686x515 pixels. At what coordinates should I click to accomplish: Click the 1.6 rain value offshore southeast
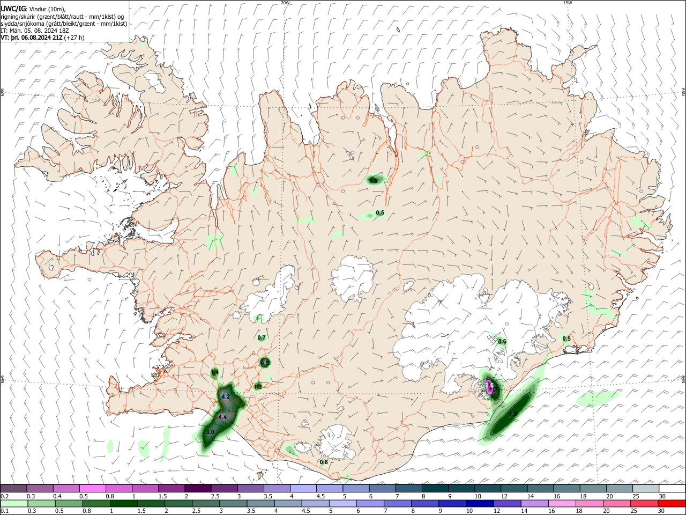coord(513,414)
